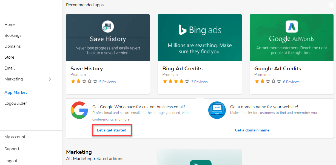
Task: Open the Home menu item
Action: pos(10,25)
